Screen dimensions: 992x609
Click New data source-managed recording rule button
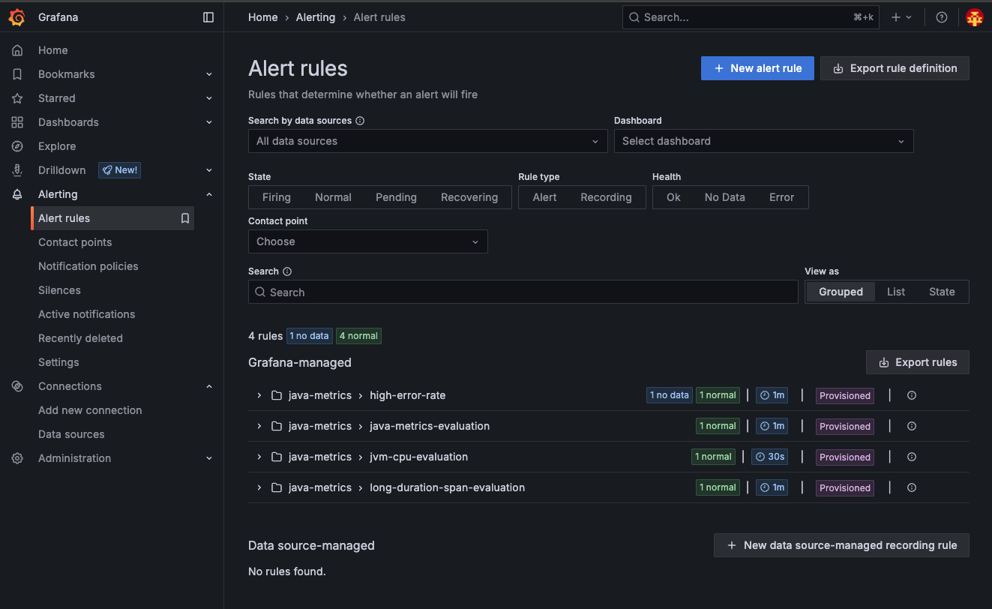coord(841,545)
